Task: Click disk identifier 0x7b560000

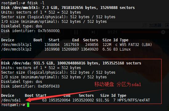Action: pos(49,31)
